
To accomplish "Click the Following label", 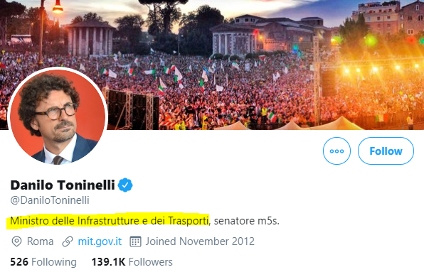I will pos(54,262).
